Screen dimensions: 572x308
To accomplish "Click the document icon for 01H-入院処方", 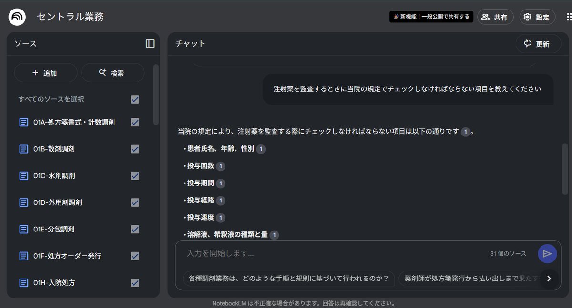I will point(23,282).
